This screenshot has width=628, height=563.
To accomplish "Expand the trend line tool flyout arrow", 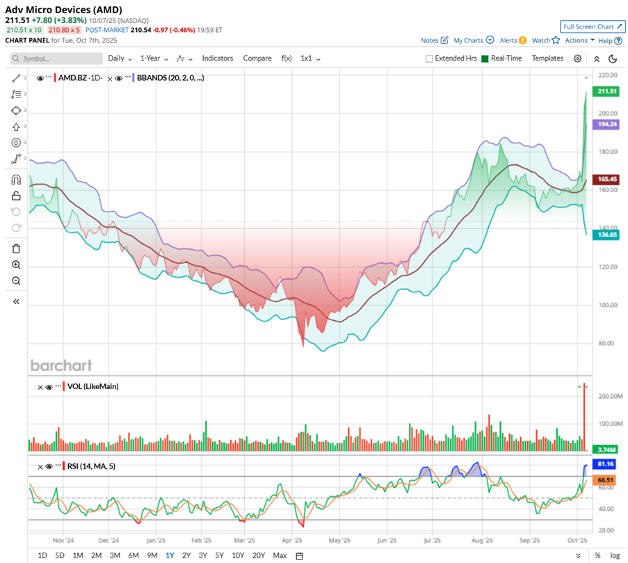I will coord(25,78).
